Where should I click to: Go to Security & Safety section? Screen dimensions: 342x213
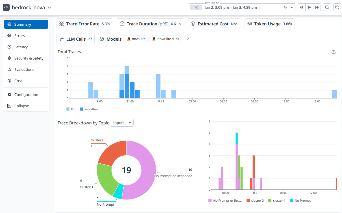pos(26,58)
